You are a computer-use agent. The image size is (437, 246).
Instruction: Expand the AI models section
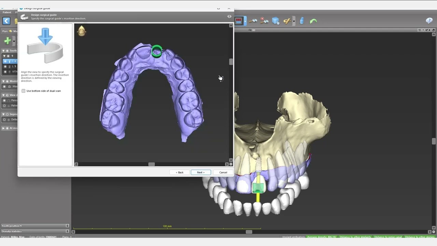tap(3, 128)
